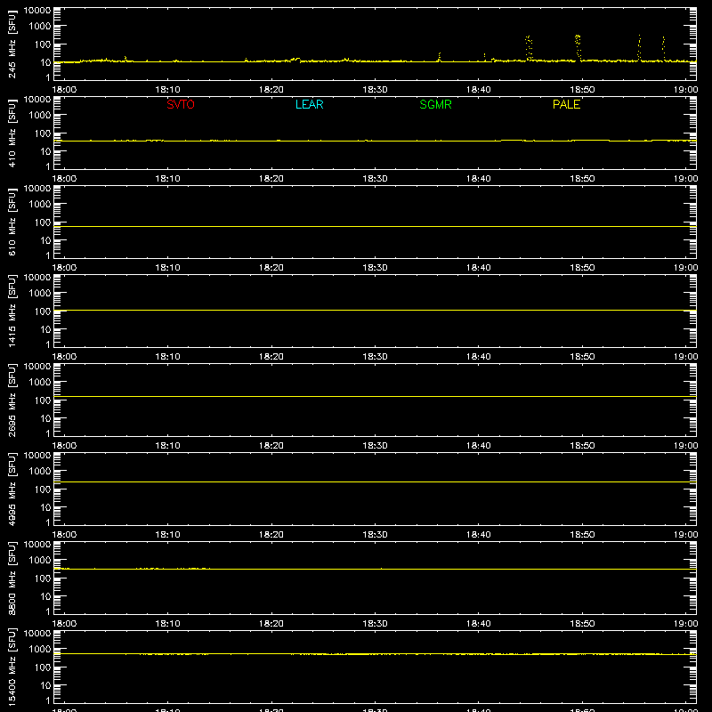Select the 15400 MHz [SFU] axis title
This screenshot has width=712, height=712.
coord(12,667)
